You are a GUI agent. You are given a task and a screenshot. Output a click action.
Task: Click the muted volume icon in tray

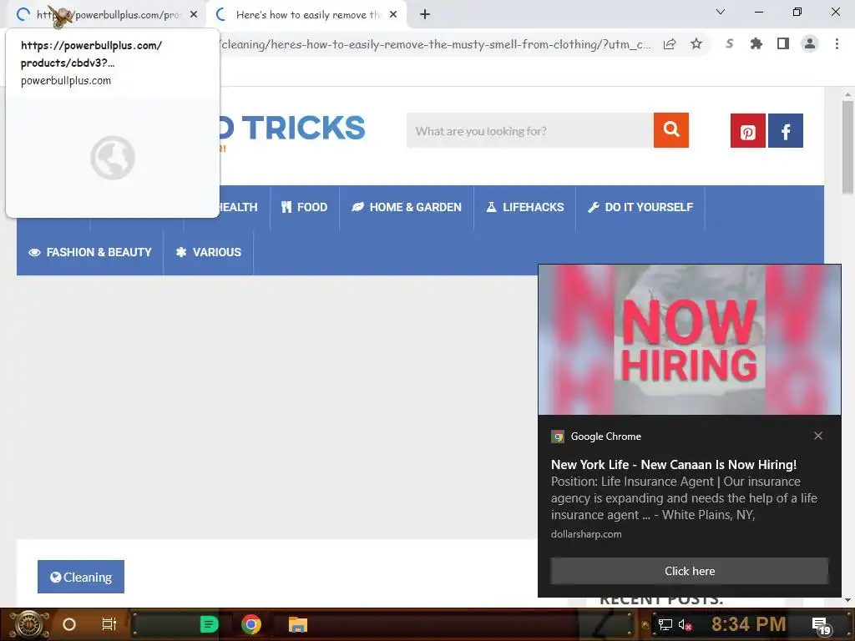[685, 625]
